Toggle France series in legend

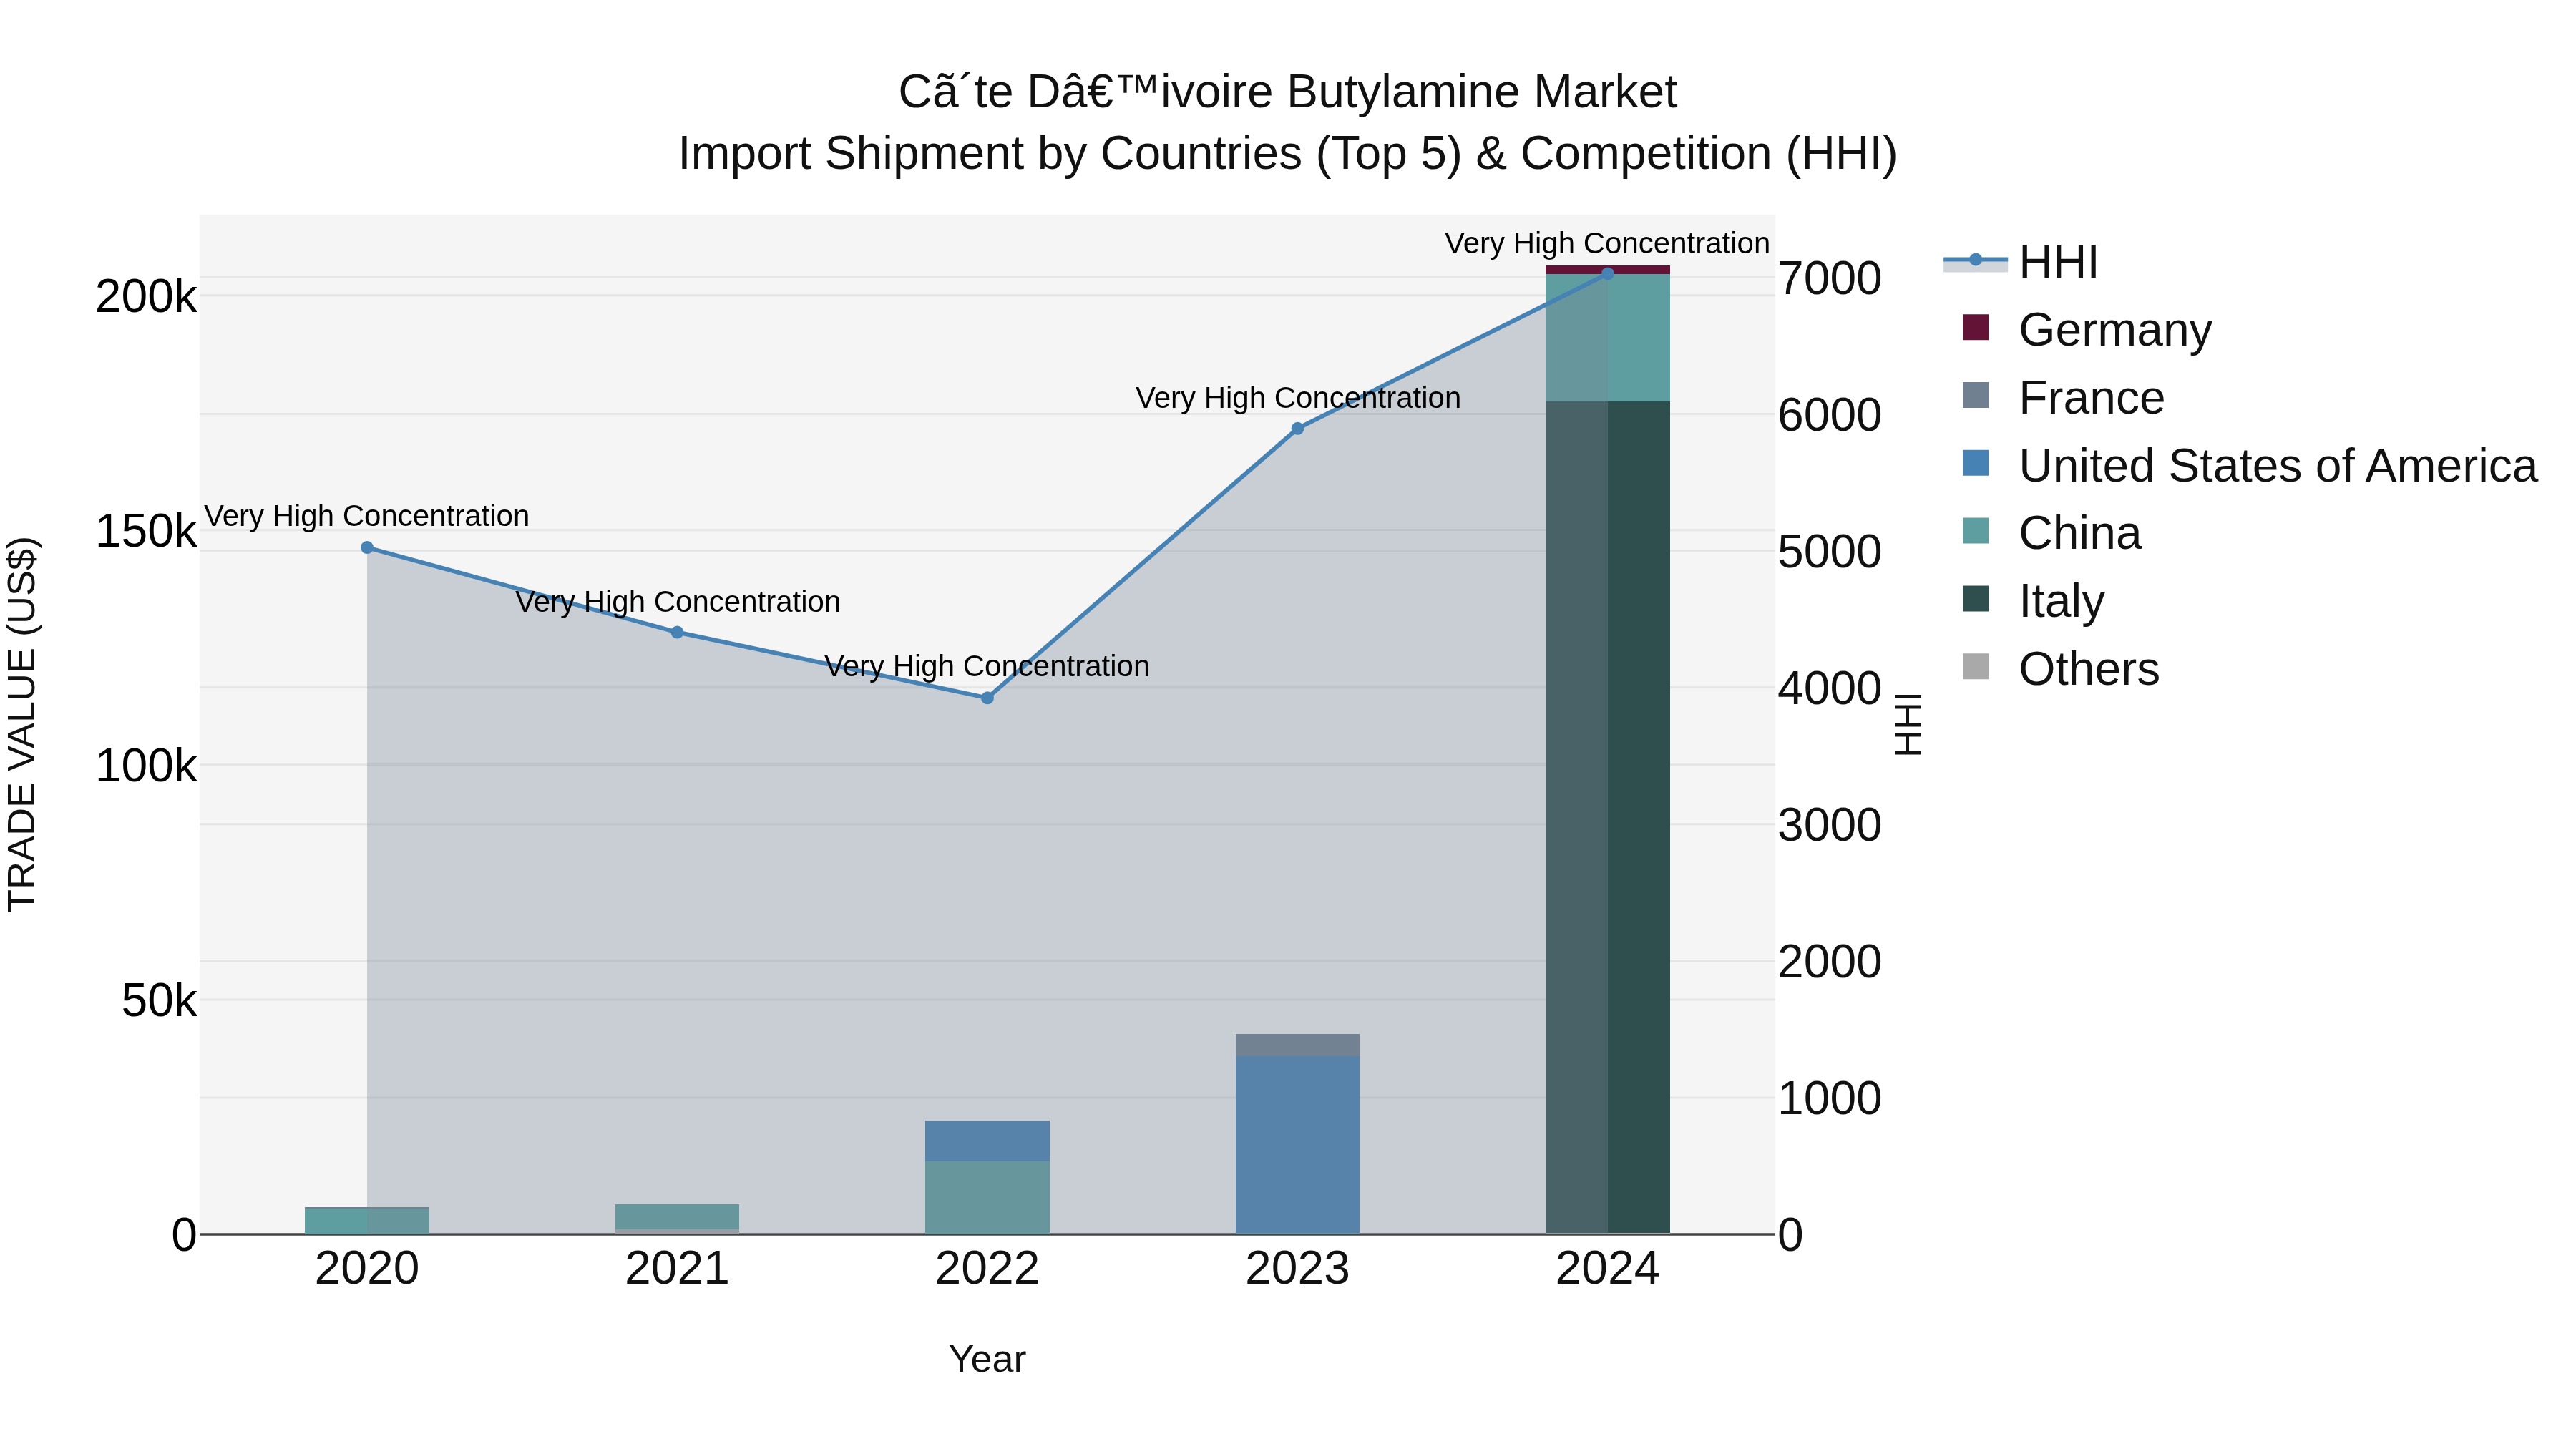click(2063, 397)
